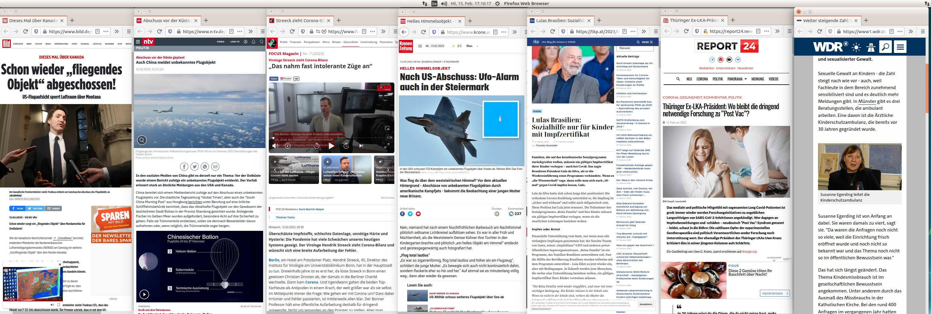This screenshot has height=314, width=931.
Task: Open new tab in n-tv window
Action: (206, 21)
